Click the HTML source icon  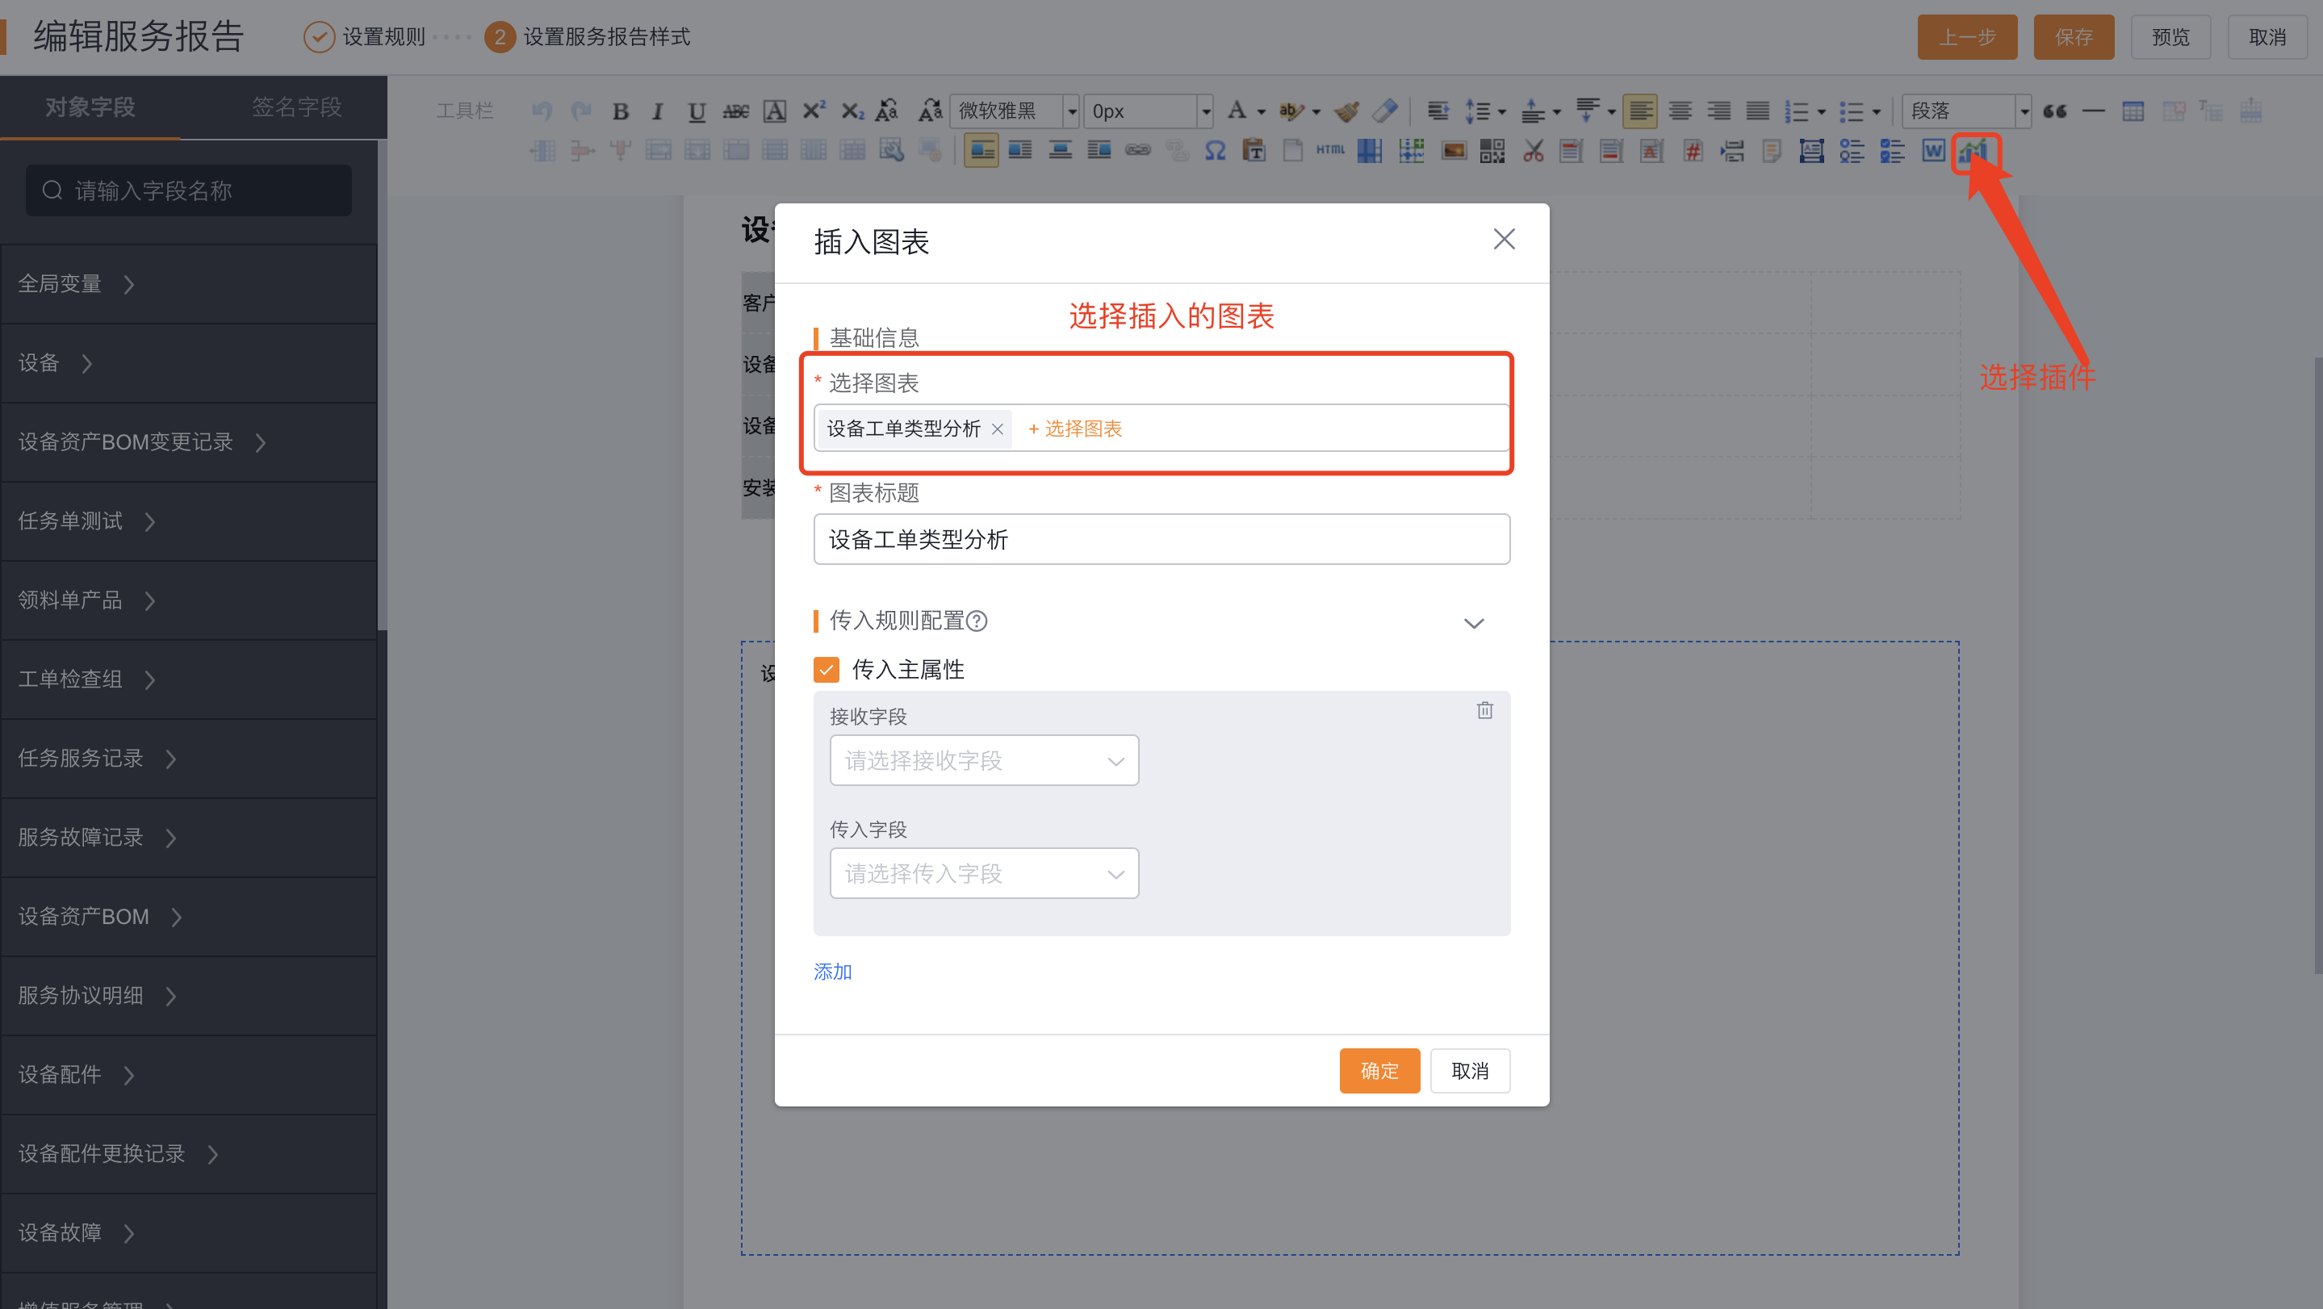click(1330, 151)
